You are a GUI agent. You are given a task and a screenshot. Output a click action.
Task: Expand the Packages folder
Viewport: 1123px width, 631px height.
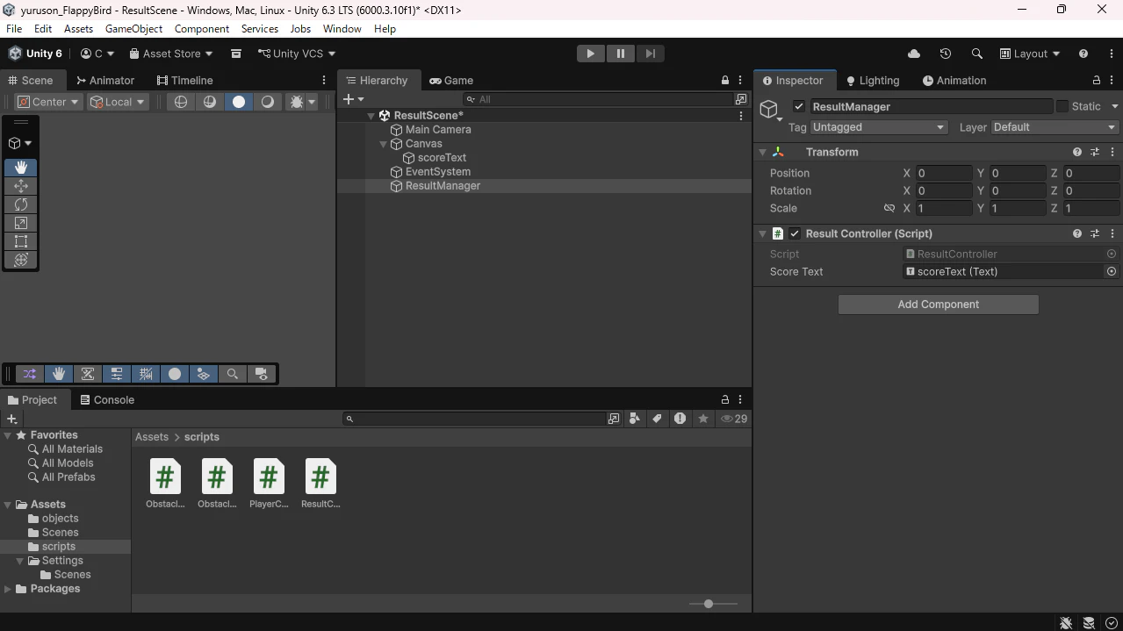click(8, 589)
